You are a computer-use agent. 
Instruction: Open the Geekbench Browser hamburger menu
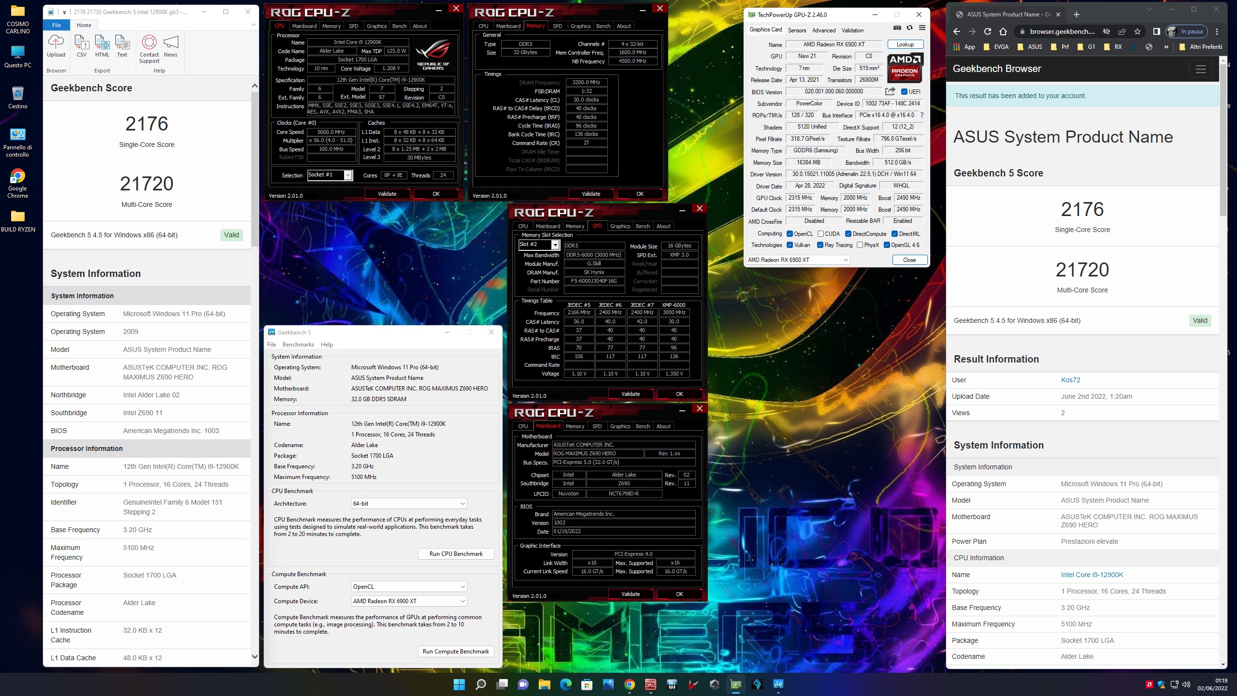(x=1201, y=69)
